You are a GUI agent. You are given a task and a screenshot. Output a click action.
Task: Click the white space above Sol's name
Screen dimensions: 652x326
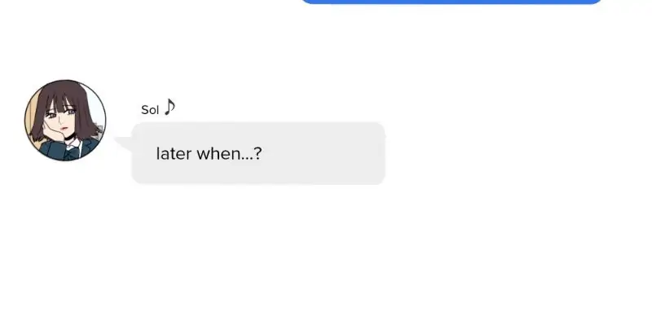(x=244, y=57)
